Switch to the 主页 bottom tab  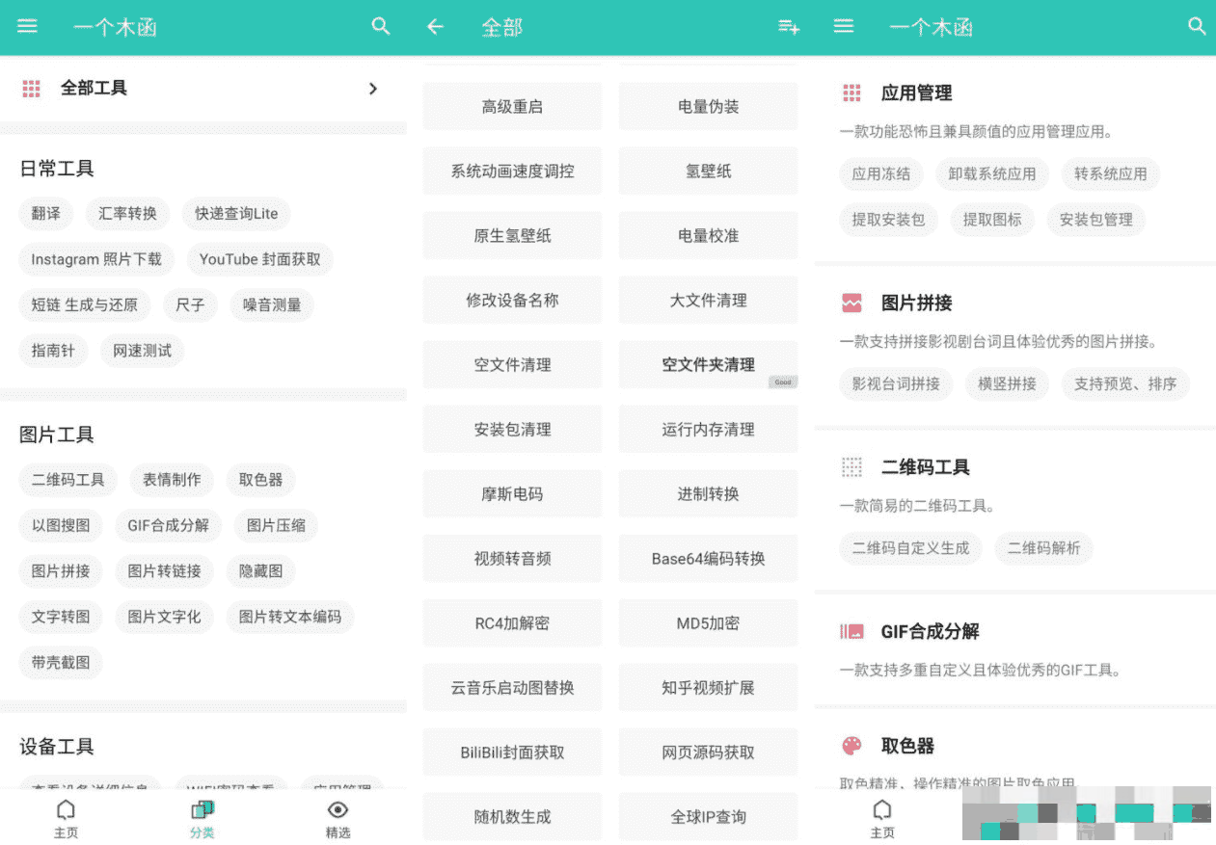pyautogui.click(x=66, y=817)
